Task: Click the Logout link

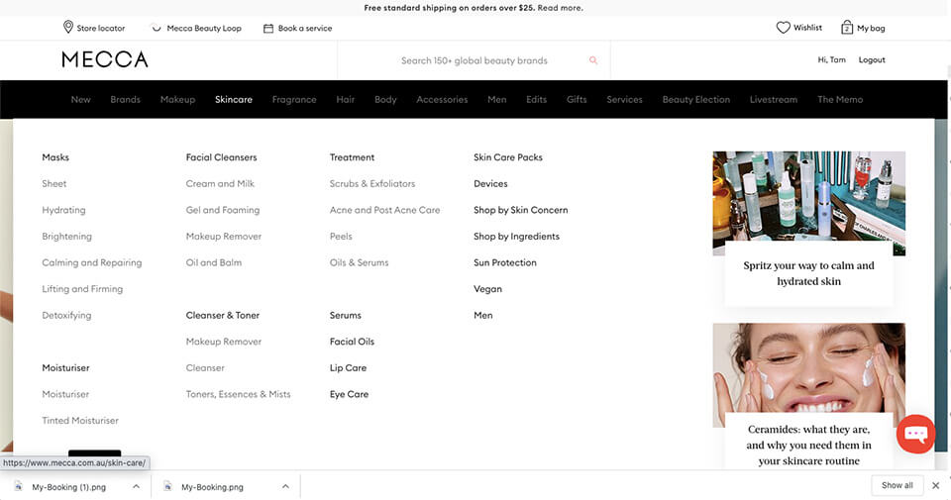Action: pos(872,60)
